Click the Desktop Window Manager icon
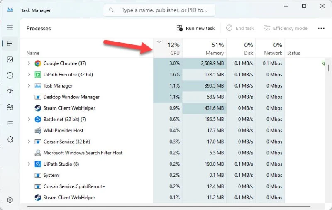The width and height of the screenshot is (332, 210). [x=38, y=97]
